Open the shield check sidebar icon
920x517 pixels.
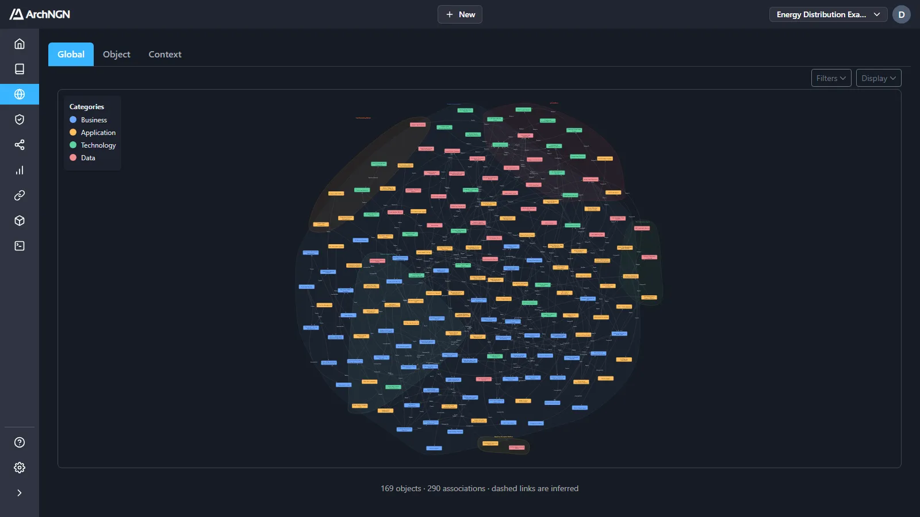[x=20, y=119]
